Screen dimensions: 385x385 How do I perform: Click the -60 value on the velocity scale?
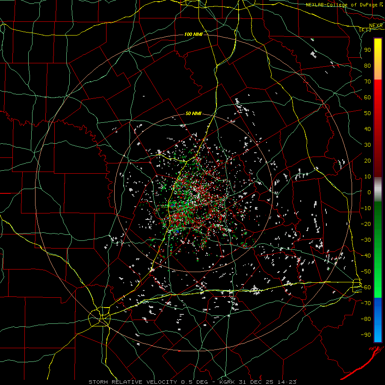point(366,287)
